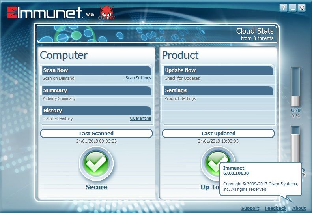Viewport: 312px width, 213px height.
Task: Click the Computer panel heading
Action: click(64, 55)
